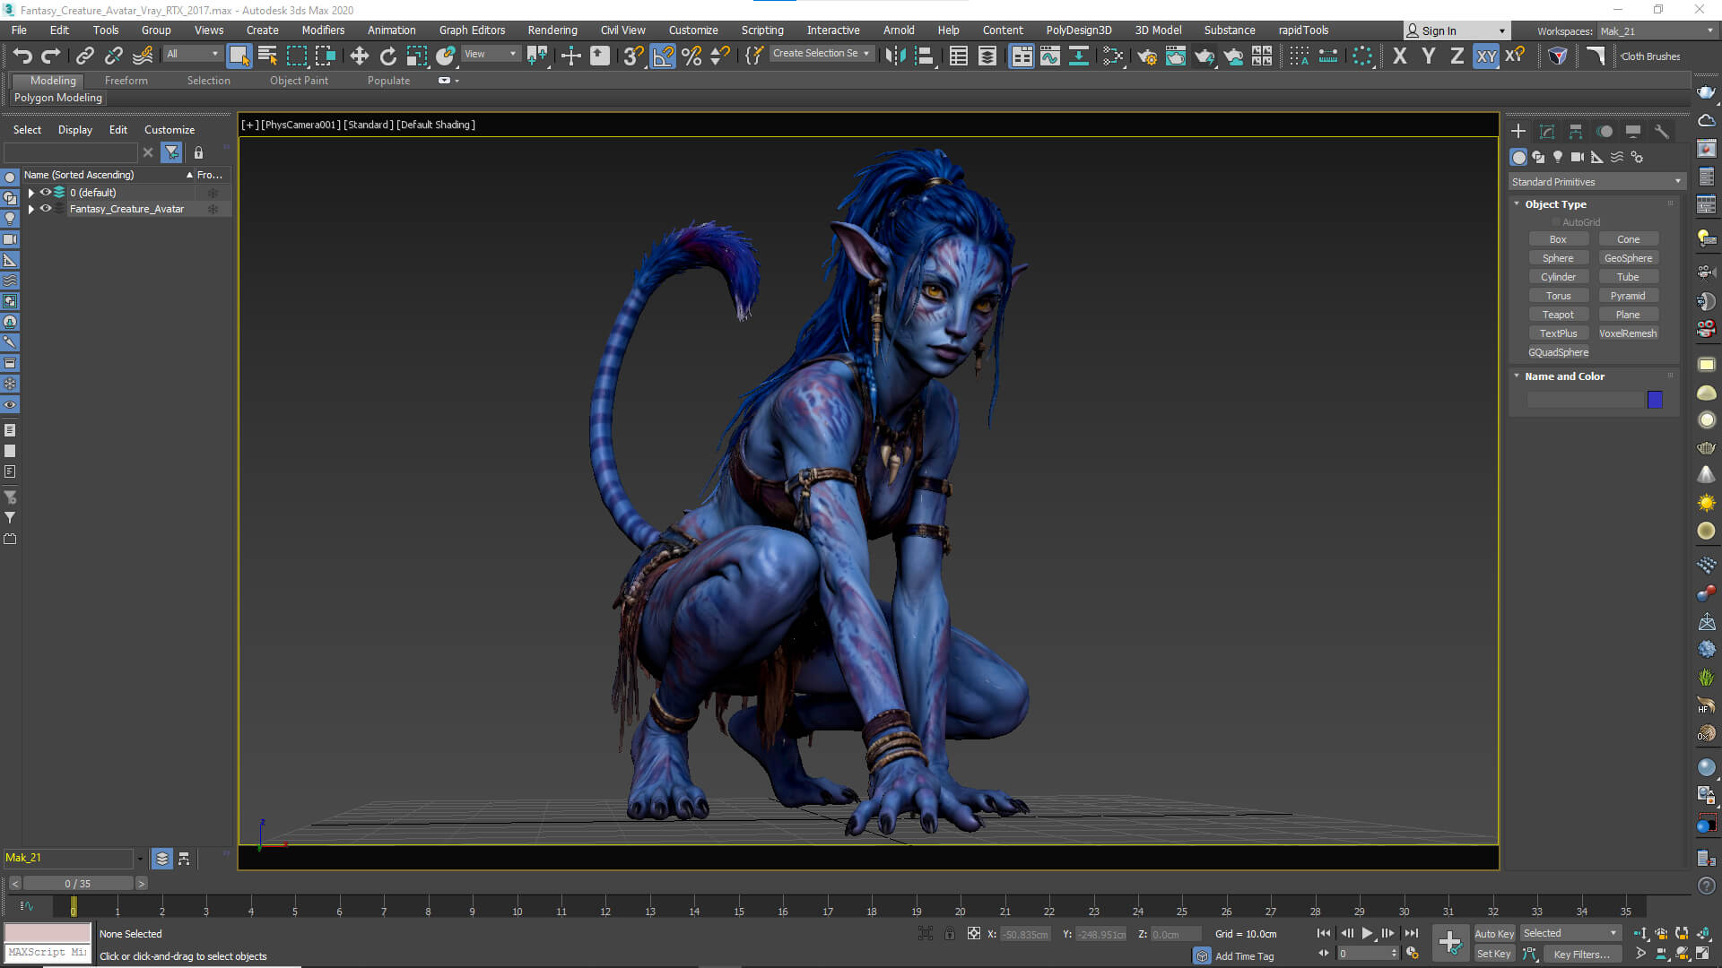
Task: Open the Rendering menu
Action: coord(552,30)
